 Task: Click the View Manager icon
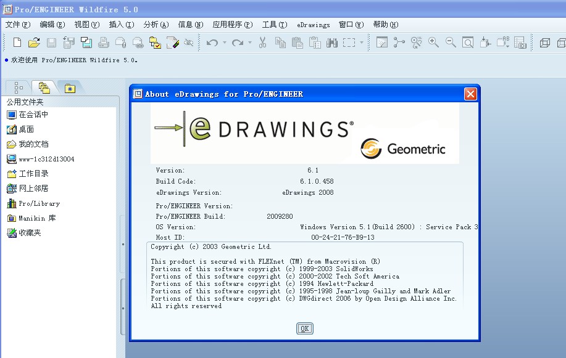pyautogui.click(x=520, y=43)
